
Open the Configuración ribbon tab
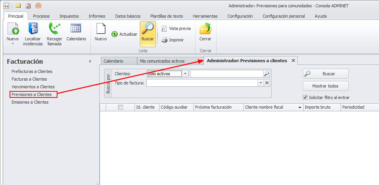click(240, 16)
